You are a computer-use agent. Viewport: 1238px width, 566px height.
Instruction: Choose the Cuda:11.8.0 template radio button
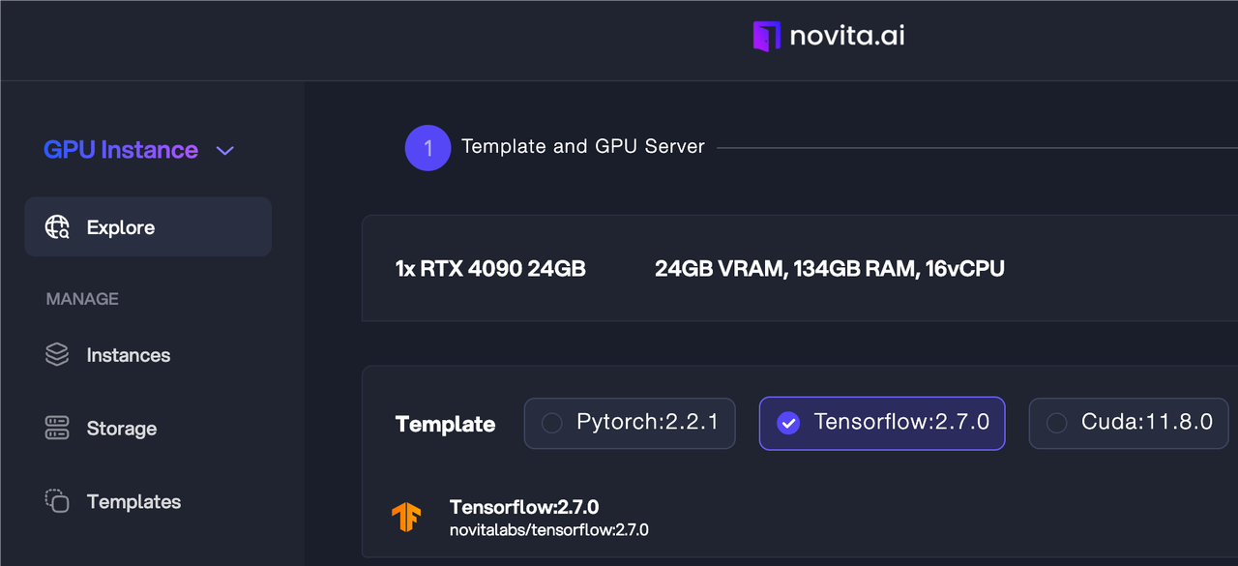pyautogui.click(x=1057, y=423)
